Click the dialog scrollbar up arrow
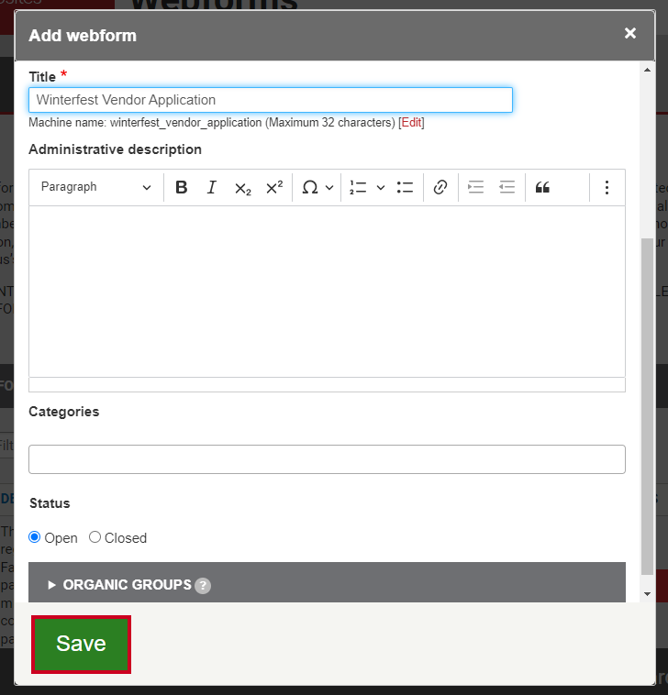The width and height of the screenshot is (668, 695). [647, 70]
